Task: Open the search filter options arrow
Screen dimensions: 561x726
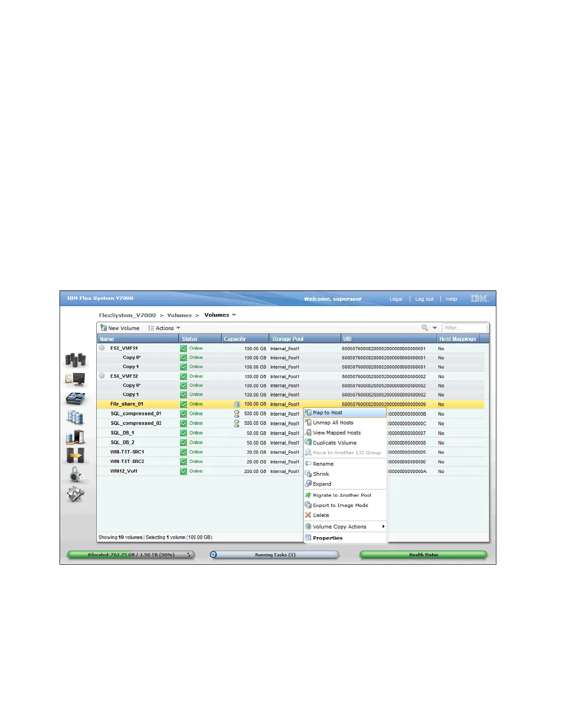Action: coord(434,328)
